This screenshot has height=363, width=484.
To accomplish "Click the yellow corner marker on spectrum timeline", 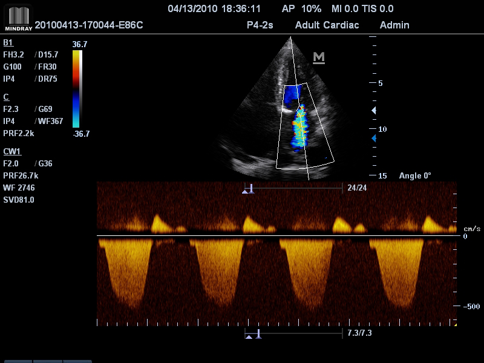I will [454, 325].
